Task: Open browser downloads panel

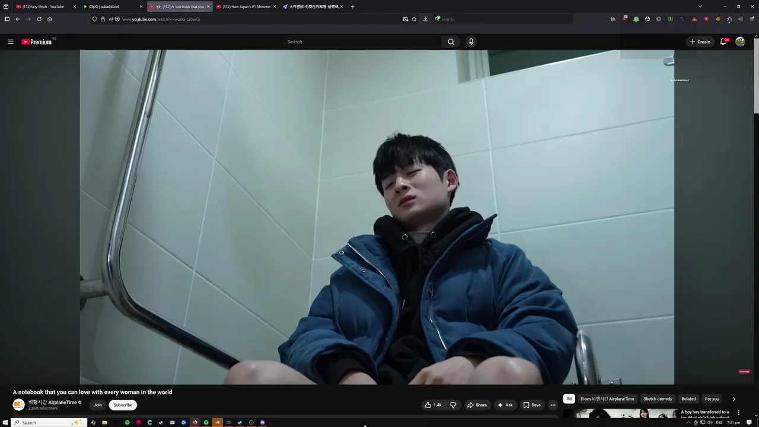Action: pyautogui.click(x=425, y=19)
